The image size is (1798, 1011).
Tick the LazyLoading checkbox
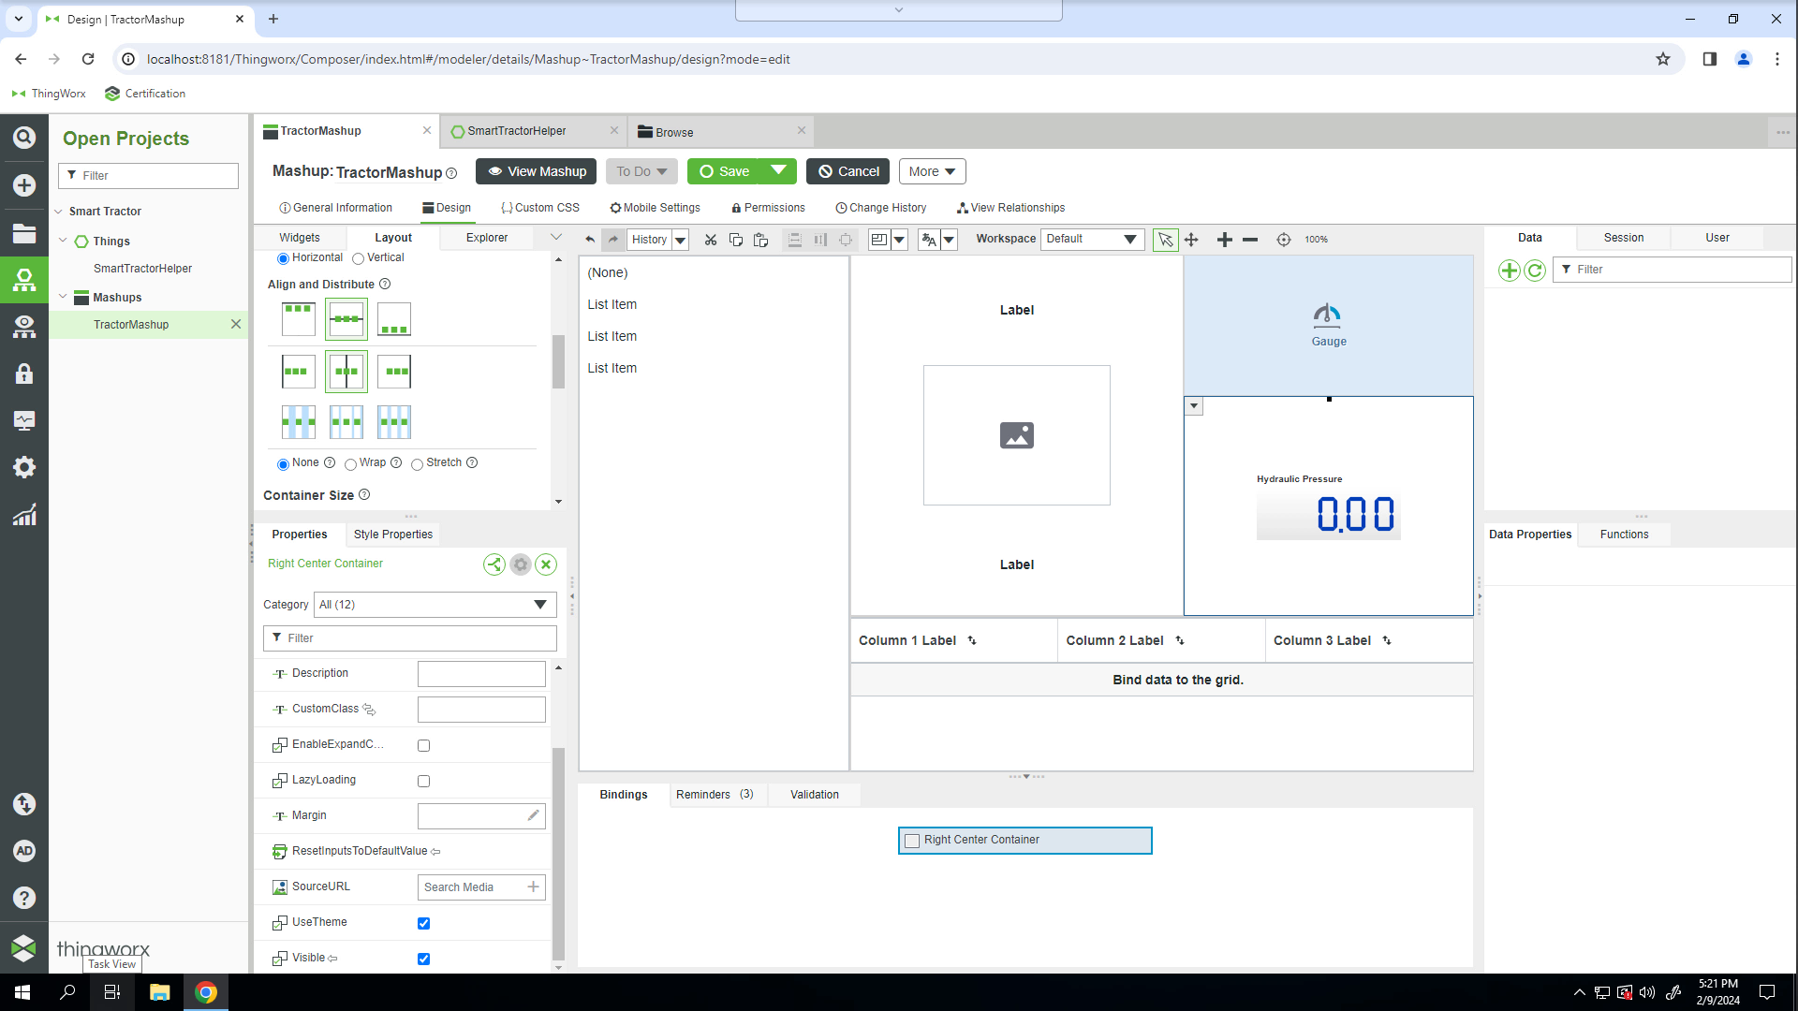pos(423,782)
